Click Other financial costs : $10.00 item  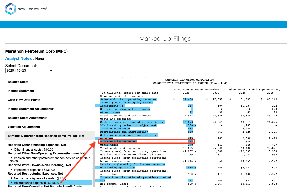click(34, 150)
